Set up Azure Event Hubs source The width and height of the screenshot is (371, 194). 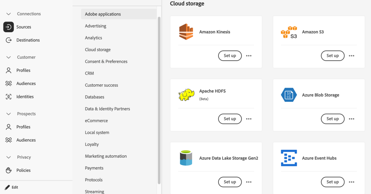point(333,182)
